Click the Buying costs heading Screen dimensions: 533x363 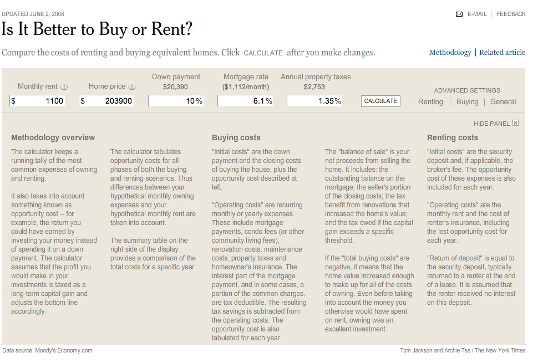[x=236, y=137]
